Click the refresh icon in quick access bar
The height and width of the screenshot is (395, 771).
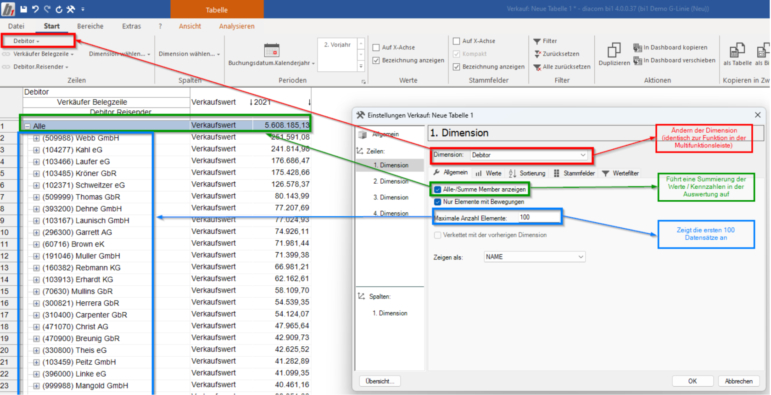59,9
